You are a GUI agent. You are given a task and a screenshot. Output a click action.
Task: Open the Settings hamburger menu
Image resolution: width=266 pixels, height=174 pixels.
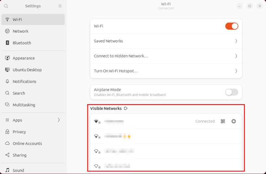click(x=60, y=6)
